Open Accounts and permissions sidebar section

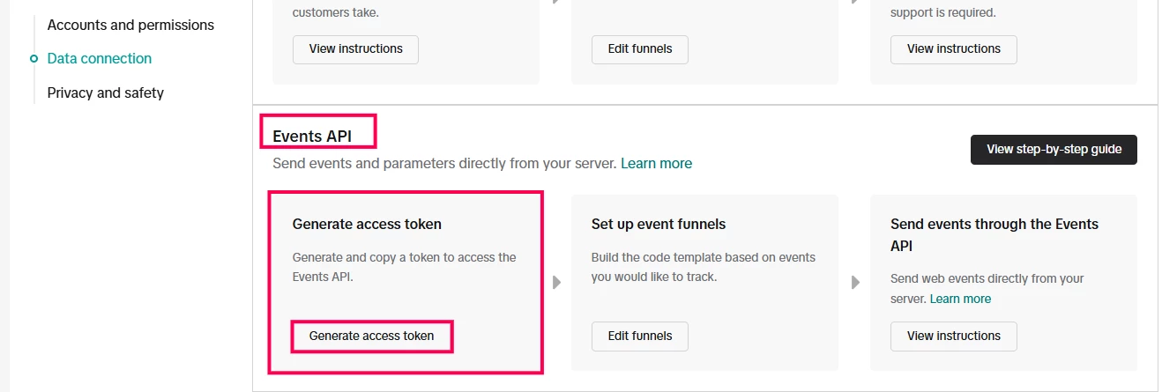click(130, 25)
